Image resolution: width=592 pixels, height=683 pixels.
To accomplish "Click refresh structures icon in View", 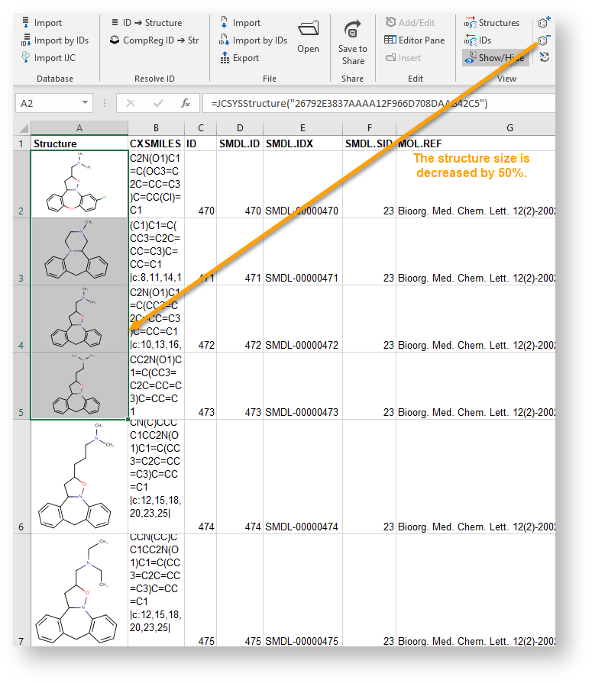I will (544, 57).
